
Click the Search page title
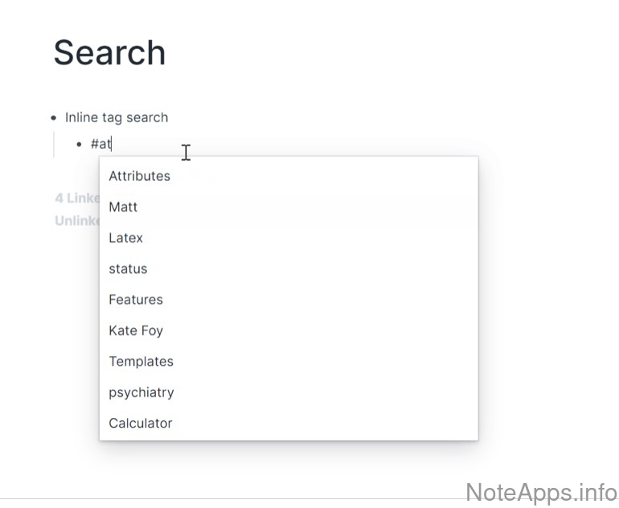pyautogui.click(x=109, y=53)
